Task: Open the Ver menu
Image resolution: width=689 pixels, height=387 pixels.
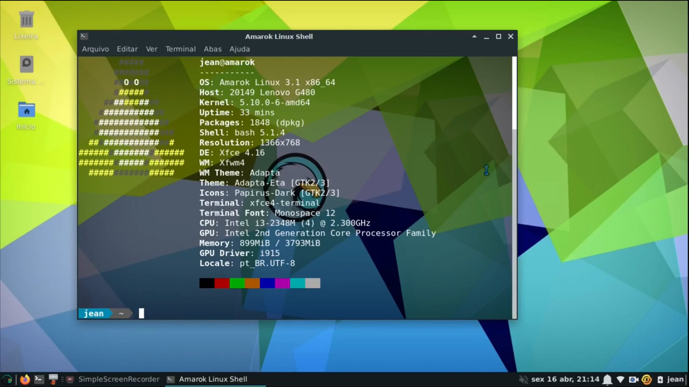Action: coord(151,49)
